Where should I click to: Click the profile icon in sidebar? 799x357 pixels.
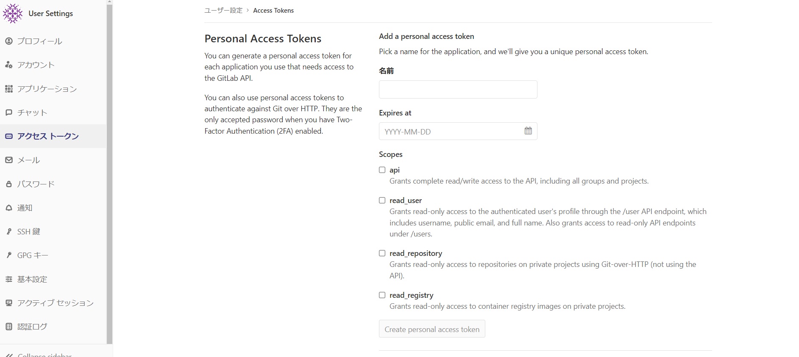8,41
